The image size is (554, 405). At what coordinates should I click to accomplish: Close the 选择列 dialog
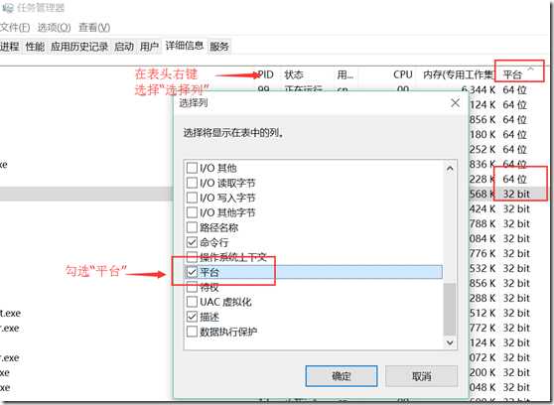pos(456,103)
